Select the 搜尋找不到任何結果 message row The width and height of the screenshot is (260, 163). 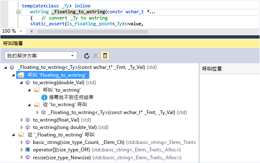pos(71,97)
